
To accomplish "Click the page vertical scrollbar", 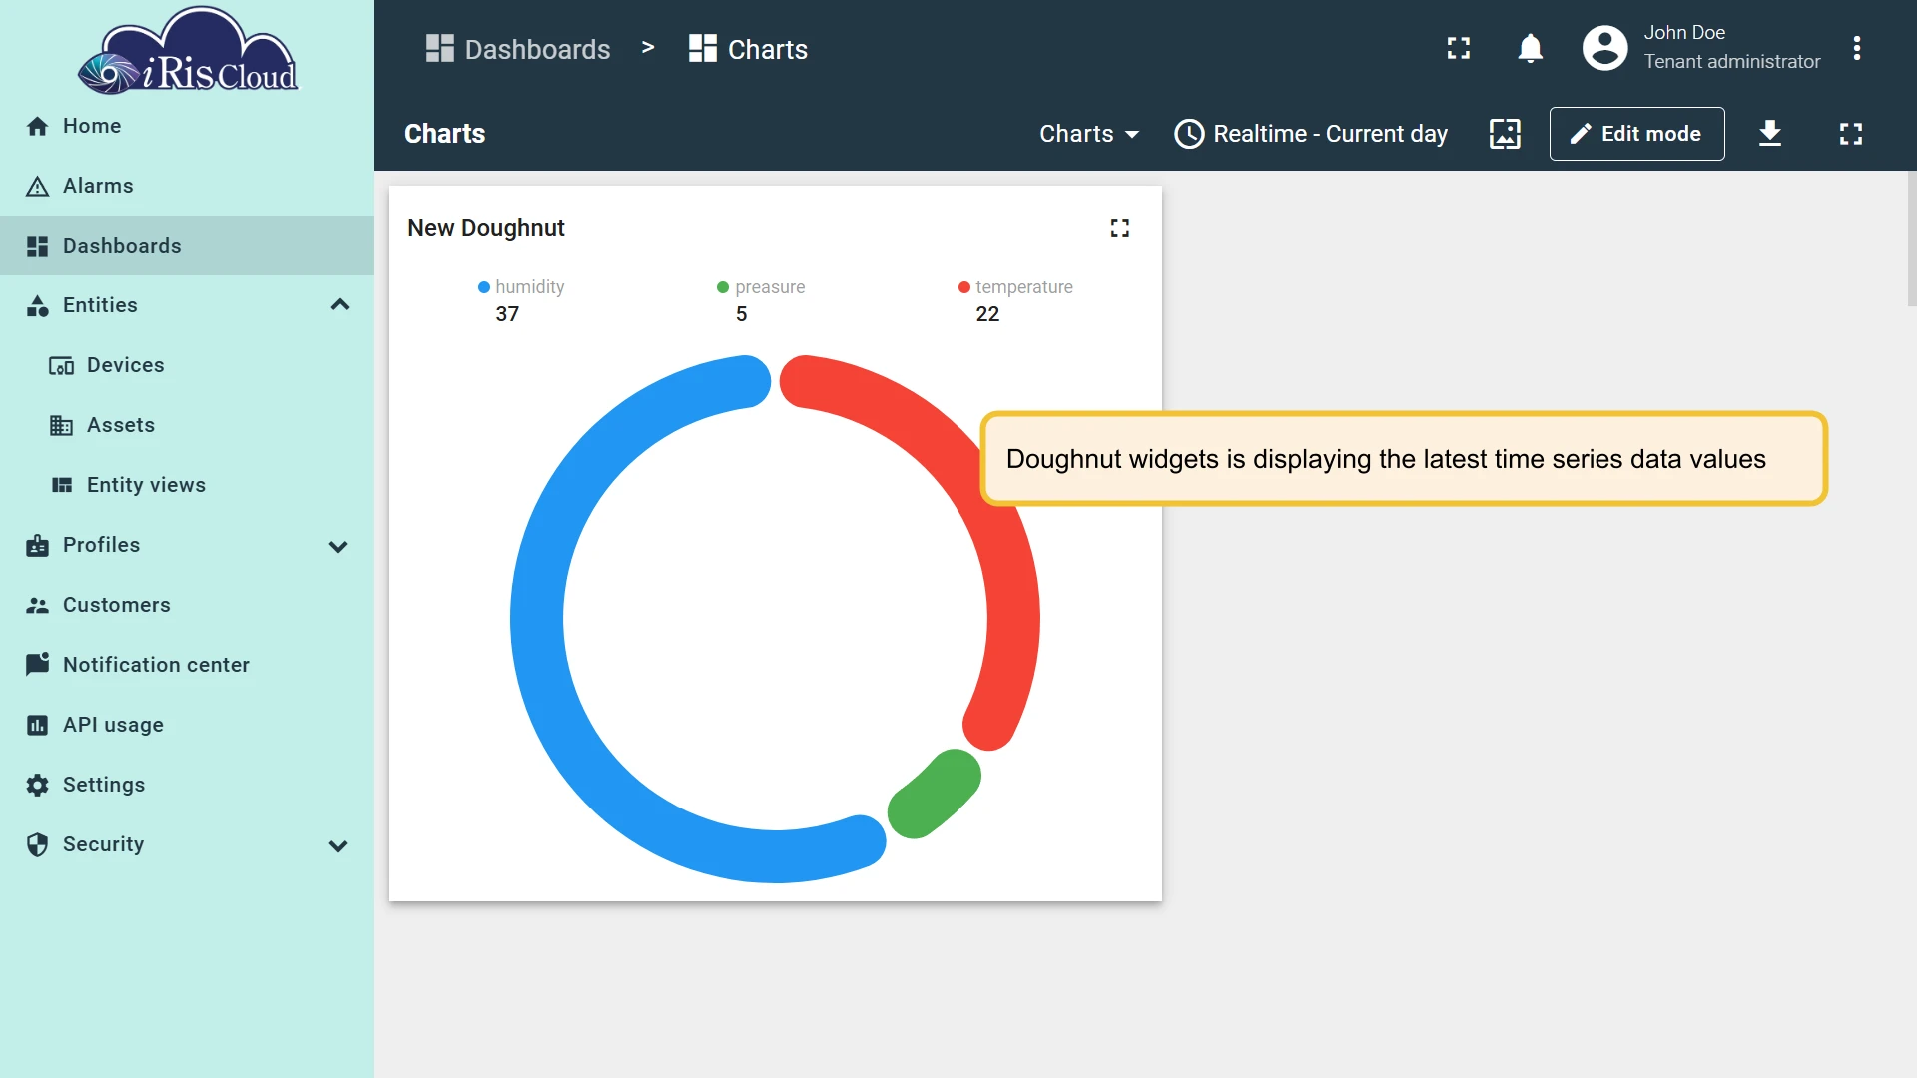I will click(x=1911, y=240).
